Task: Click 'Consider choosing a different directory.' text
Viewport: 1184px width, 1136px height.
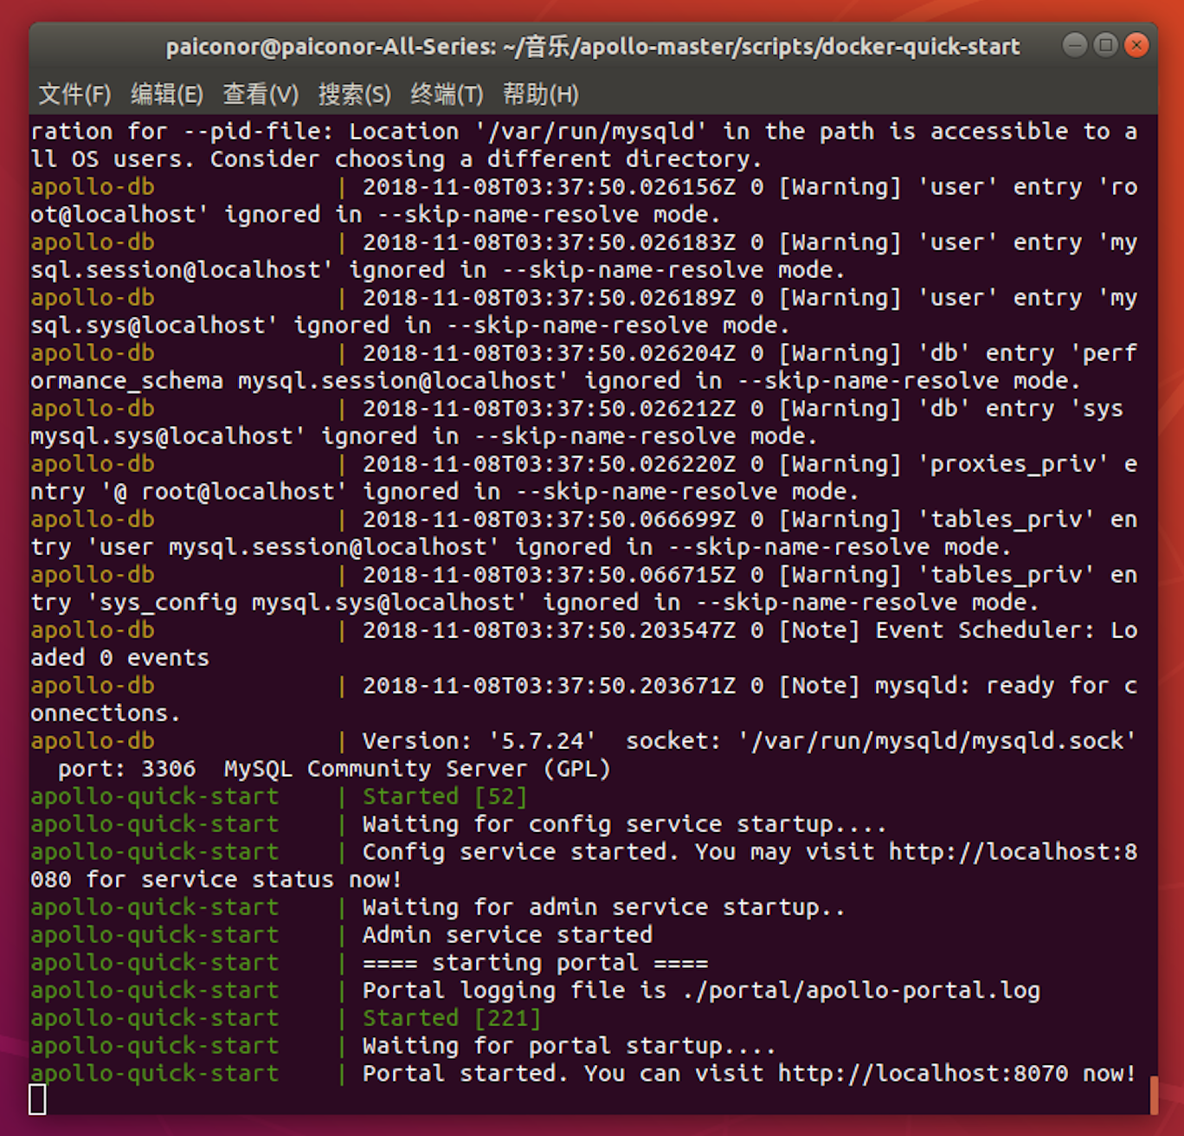Action: (x=487, y=159)
